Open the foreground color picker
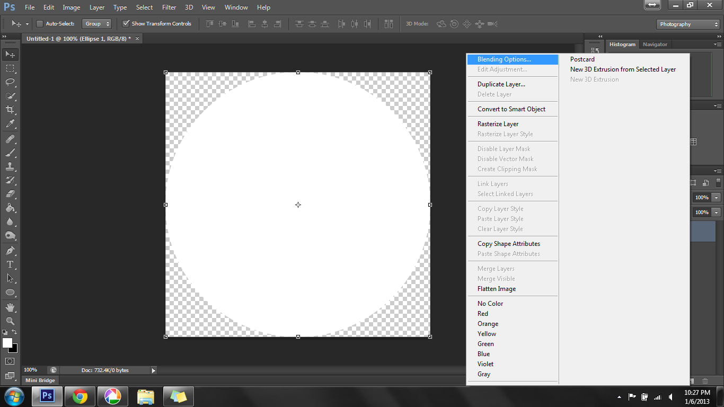 click(7, 343)
